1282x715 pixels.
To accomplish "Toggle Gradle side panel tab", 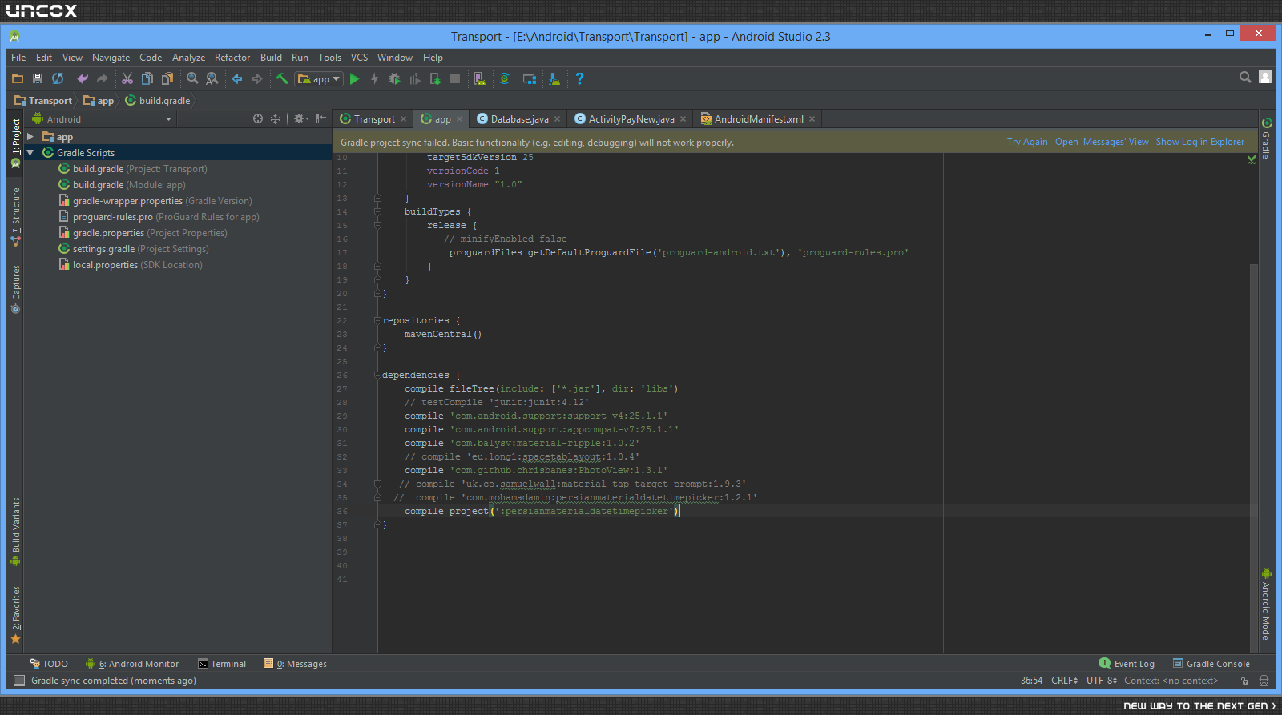I will point(1266,139).
